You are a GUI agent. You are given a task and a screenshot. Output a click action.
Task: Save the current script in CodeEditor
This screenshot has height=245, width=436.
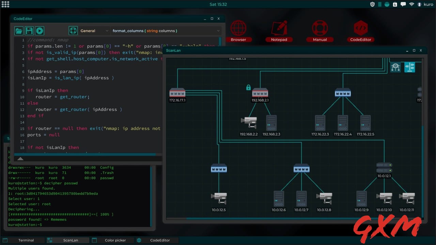point(29,31)
